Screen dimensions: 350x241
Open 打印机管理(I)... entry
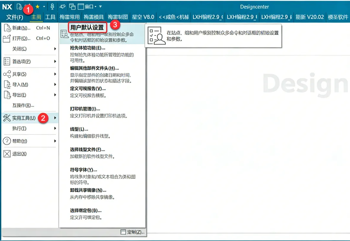click(x=85, y=109)
